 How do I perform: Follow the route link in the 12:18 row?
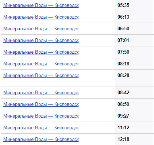point(41,140)
